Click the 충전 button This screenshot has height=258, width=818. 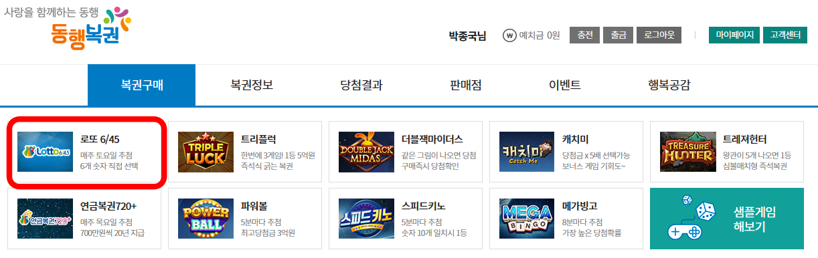(584, 35)
